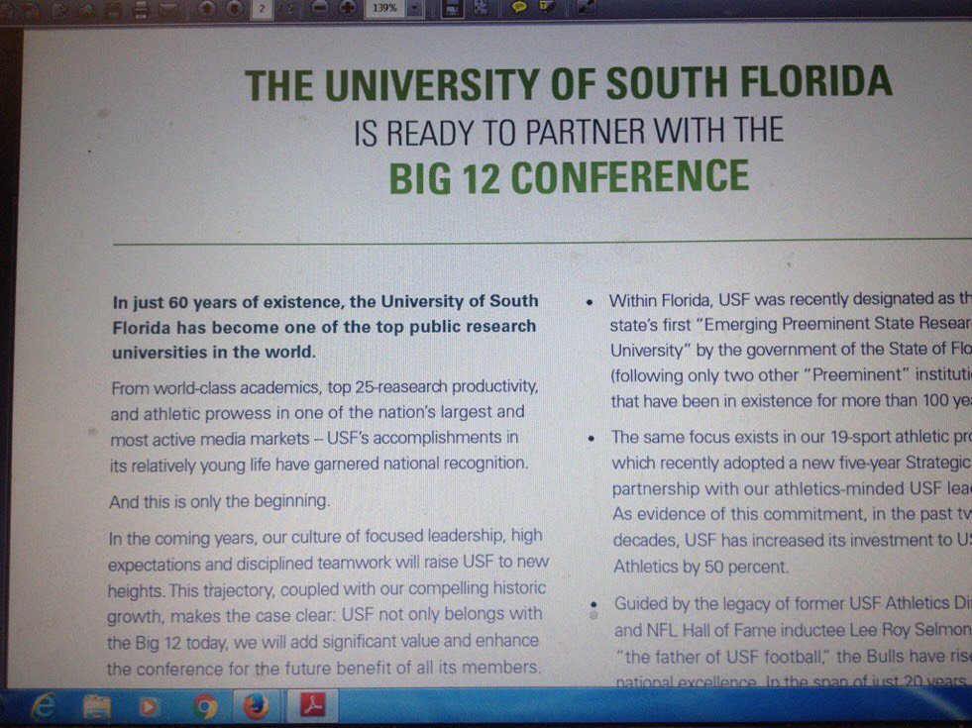Select the highlight text tool
This screenshot has width=972, height=728.
[x=547, y=8]
